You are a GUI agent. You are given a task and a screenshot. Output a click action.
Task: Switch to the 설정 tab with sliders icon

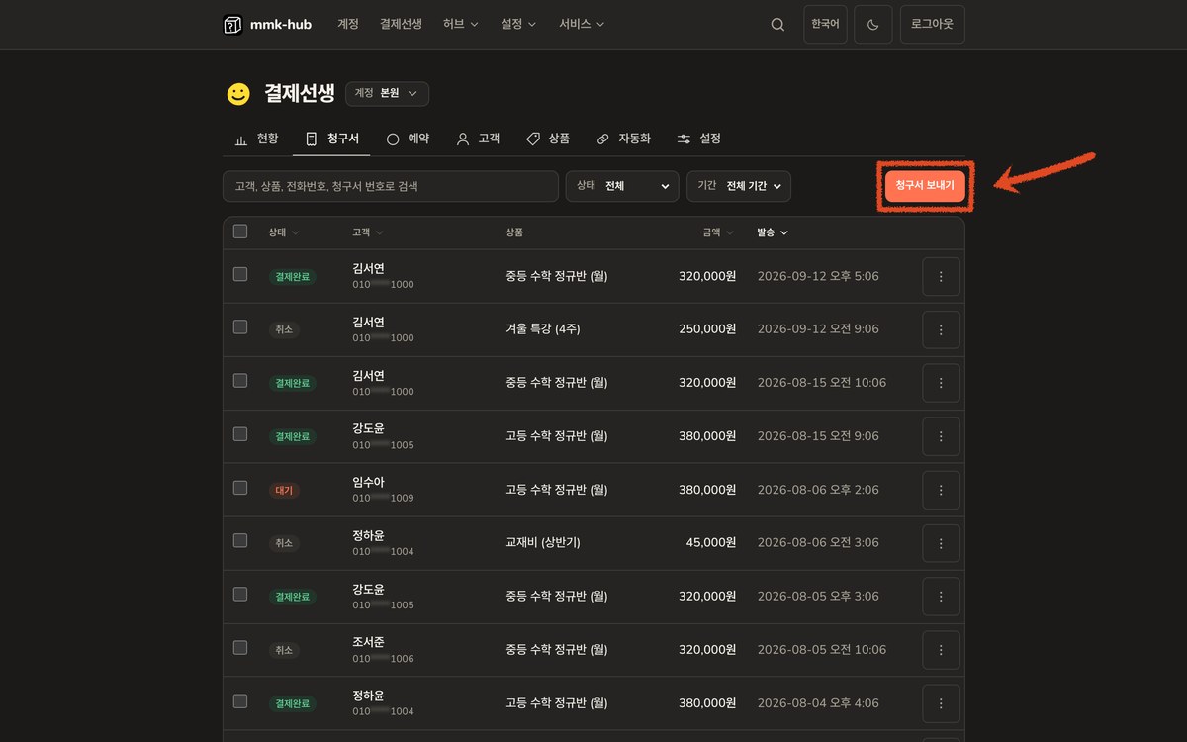[x=699, y=139]
